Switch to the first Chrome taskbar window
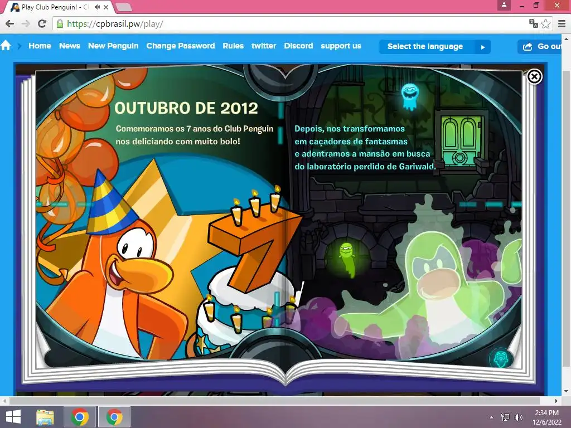The width and height of the screenshot is (571, 428). [80, 417]
